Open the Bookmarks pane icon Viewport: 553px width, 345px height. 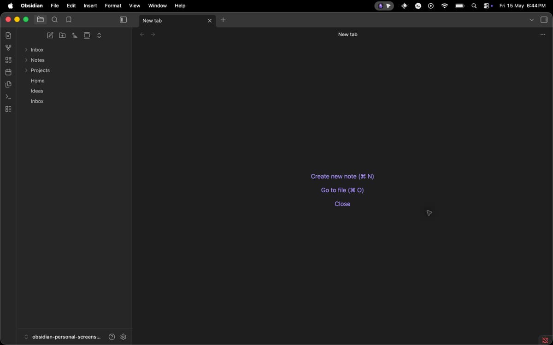[69, 20]
